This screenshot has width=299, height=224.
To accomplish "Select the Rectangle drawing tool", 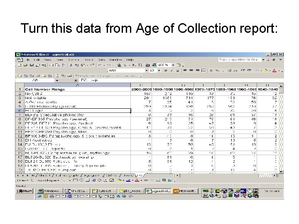I will [76, 180].
